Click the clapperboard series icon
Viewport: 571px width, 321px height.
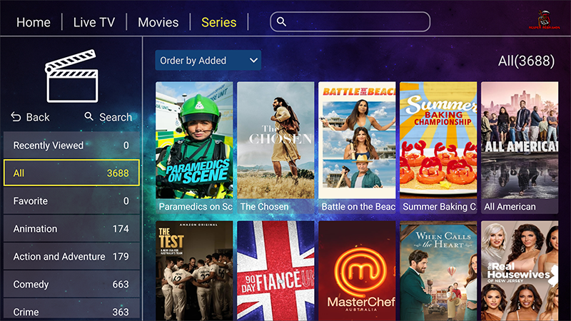[72, 76]
